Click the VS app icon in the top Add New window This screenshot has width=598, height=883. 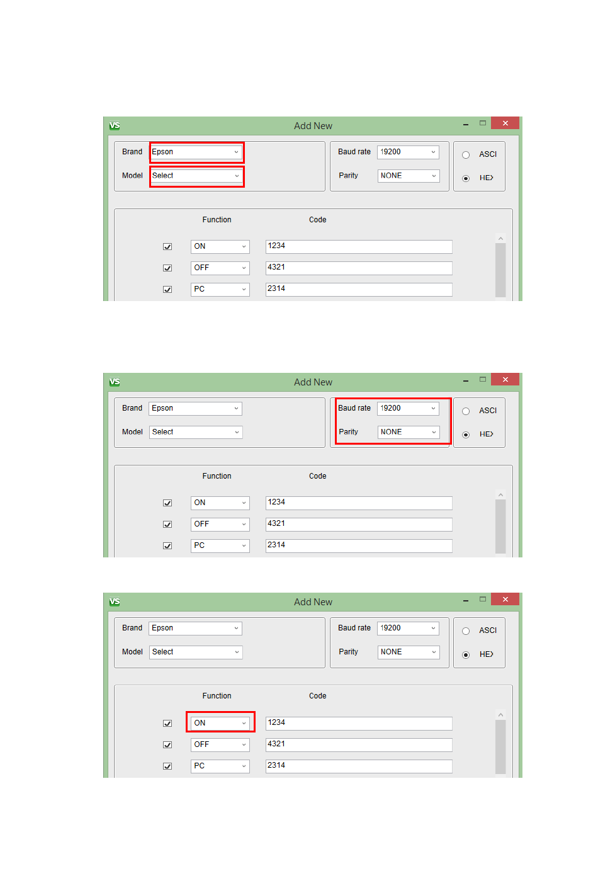[115, 125]
